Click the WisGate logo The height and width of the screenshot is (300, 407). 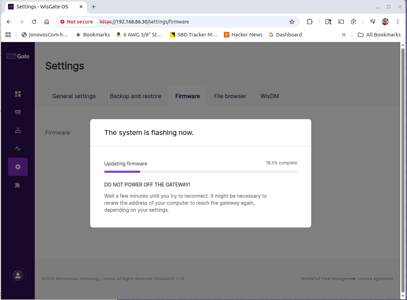(x=18, y=56)
